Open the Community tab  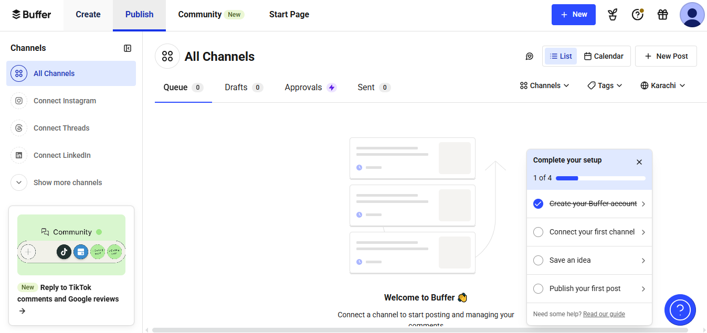211,15
